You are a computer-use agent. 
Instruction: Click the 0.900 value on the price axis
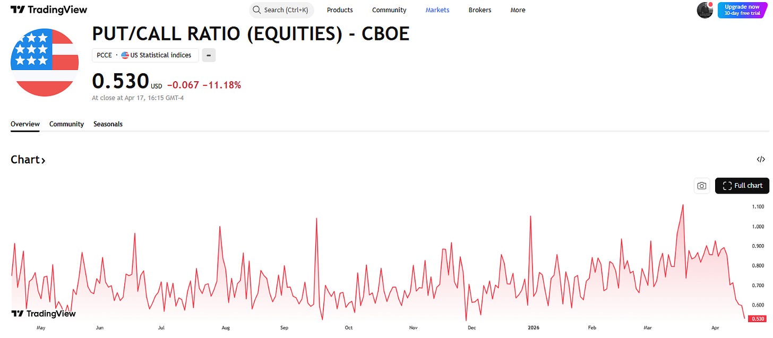click(758, 246)
